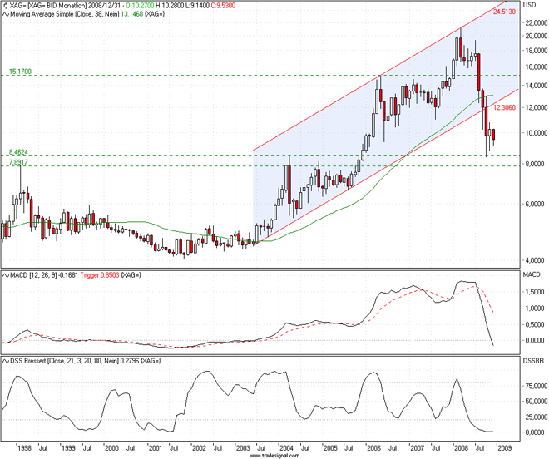Select the Moving Average Simple legend label
Image resolution: width=549 pixels, height=459 pixels.
click(x=60, y=14)
